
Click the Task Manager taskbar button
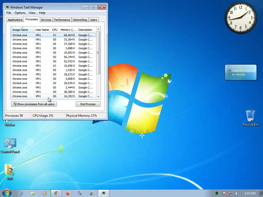[104, 193]
